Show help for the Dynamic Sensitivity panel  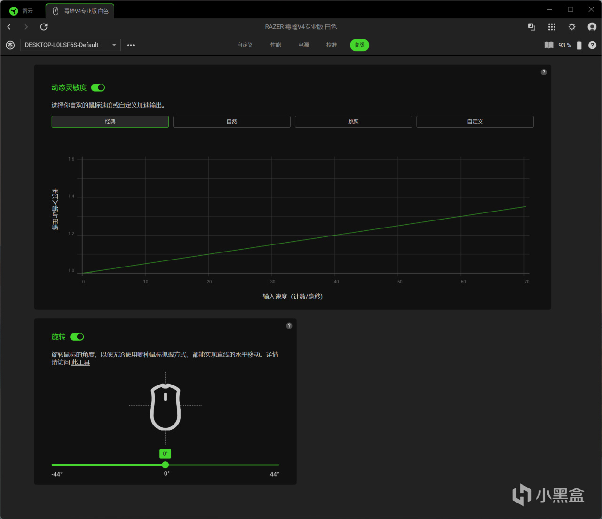click(544, 72)
